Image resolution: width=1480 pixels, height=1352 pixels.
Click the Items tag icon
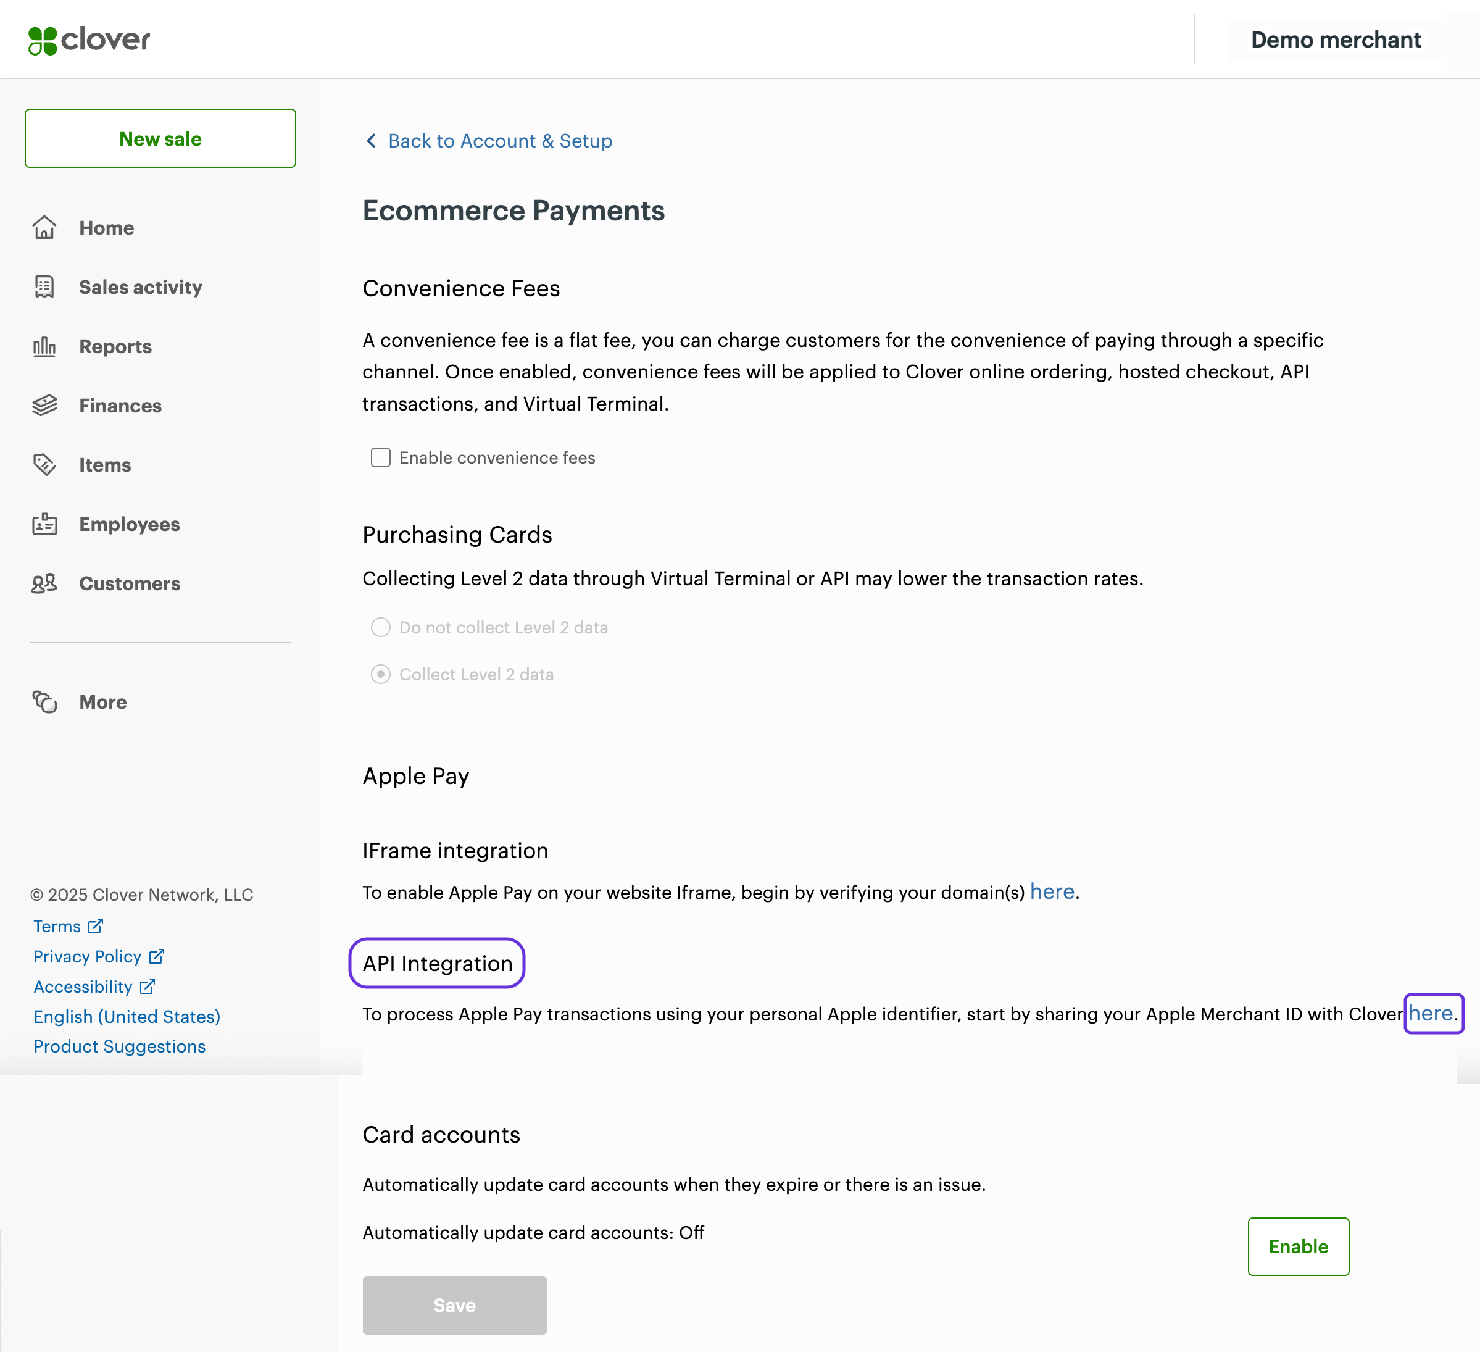tap(44, 465)
